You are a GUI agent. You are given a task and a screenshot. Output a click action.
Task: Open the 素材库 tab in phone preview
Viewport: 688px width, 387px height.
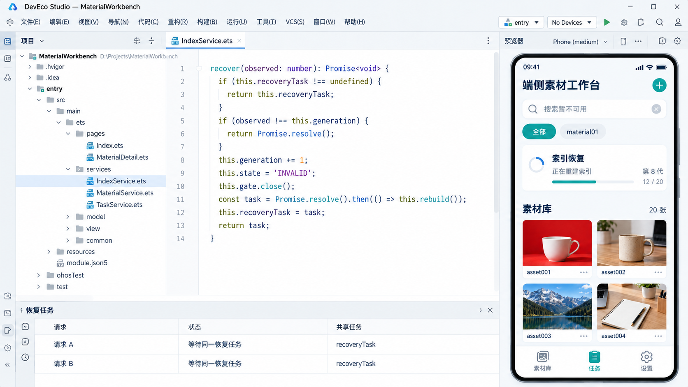pos(542,361)
